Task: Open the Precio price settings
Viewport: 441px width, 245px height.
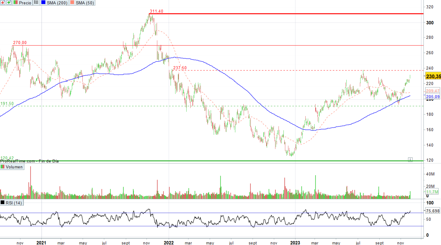Action: coord(22,3)
